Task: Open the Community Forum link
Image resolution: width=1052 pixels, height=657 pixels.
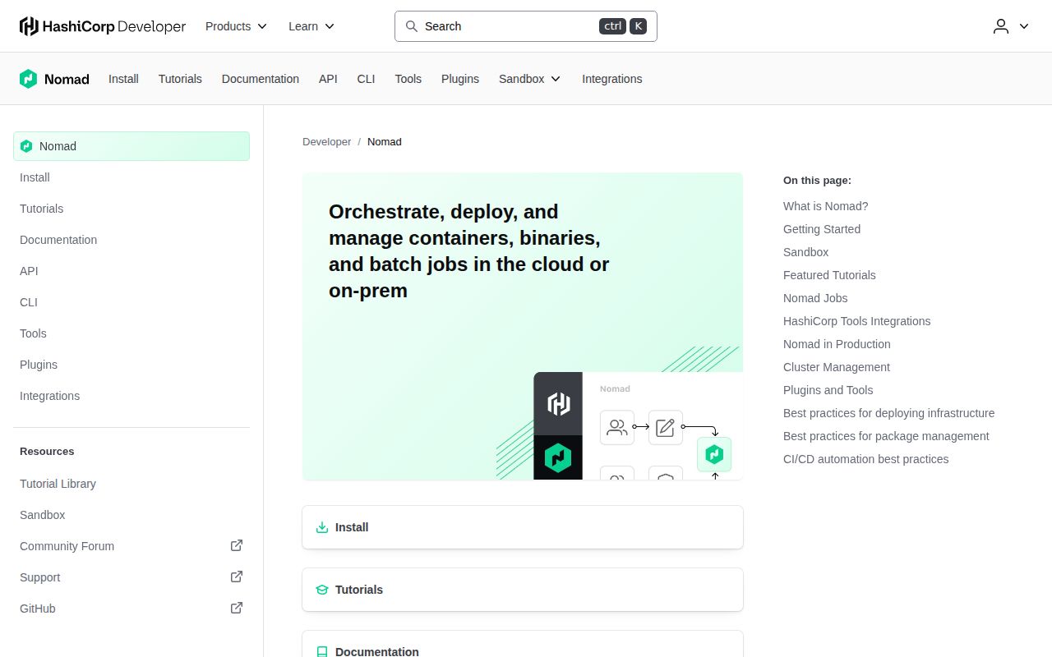Action: point(131,546)
